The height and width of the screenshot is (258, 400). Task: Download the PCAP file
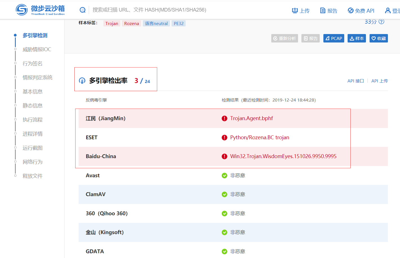pos(334,38)
